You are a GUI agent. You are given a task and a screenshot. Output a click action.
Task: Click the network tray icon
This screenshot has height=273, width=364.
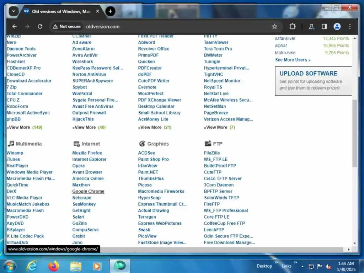point(311,266)
